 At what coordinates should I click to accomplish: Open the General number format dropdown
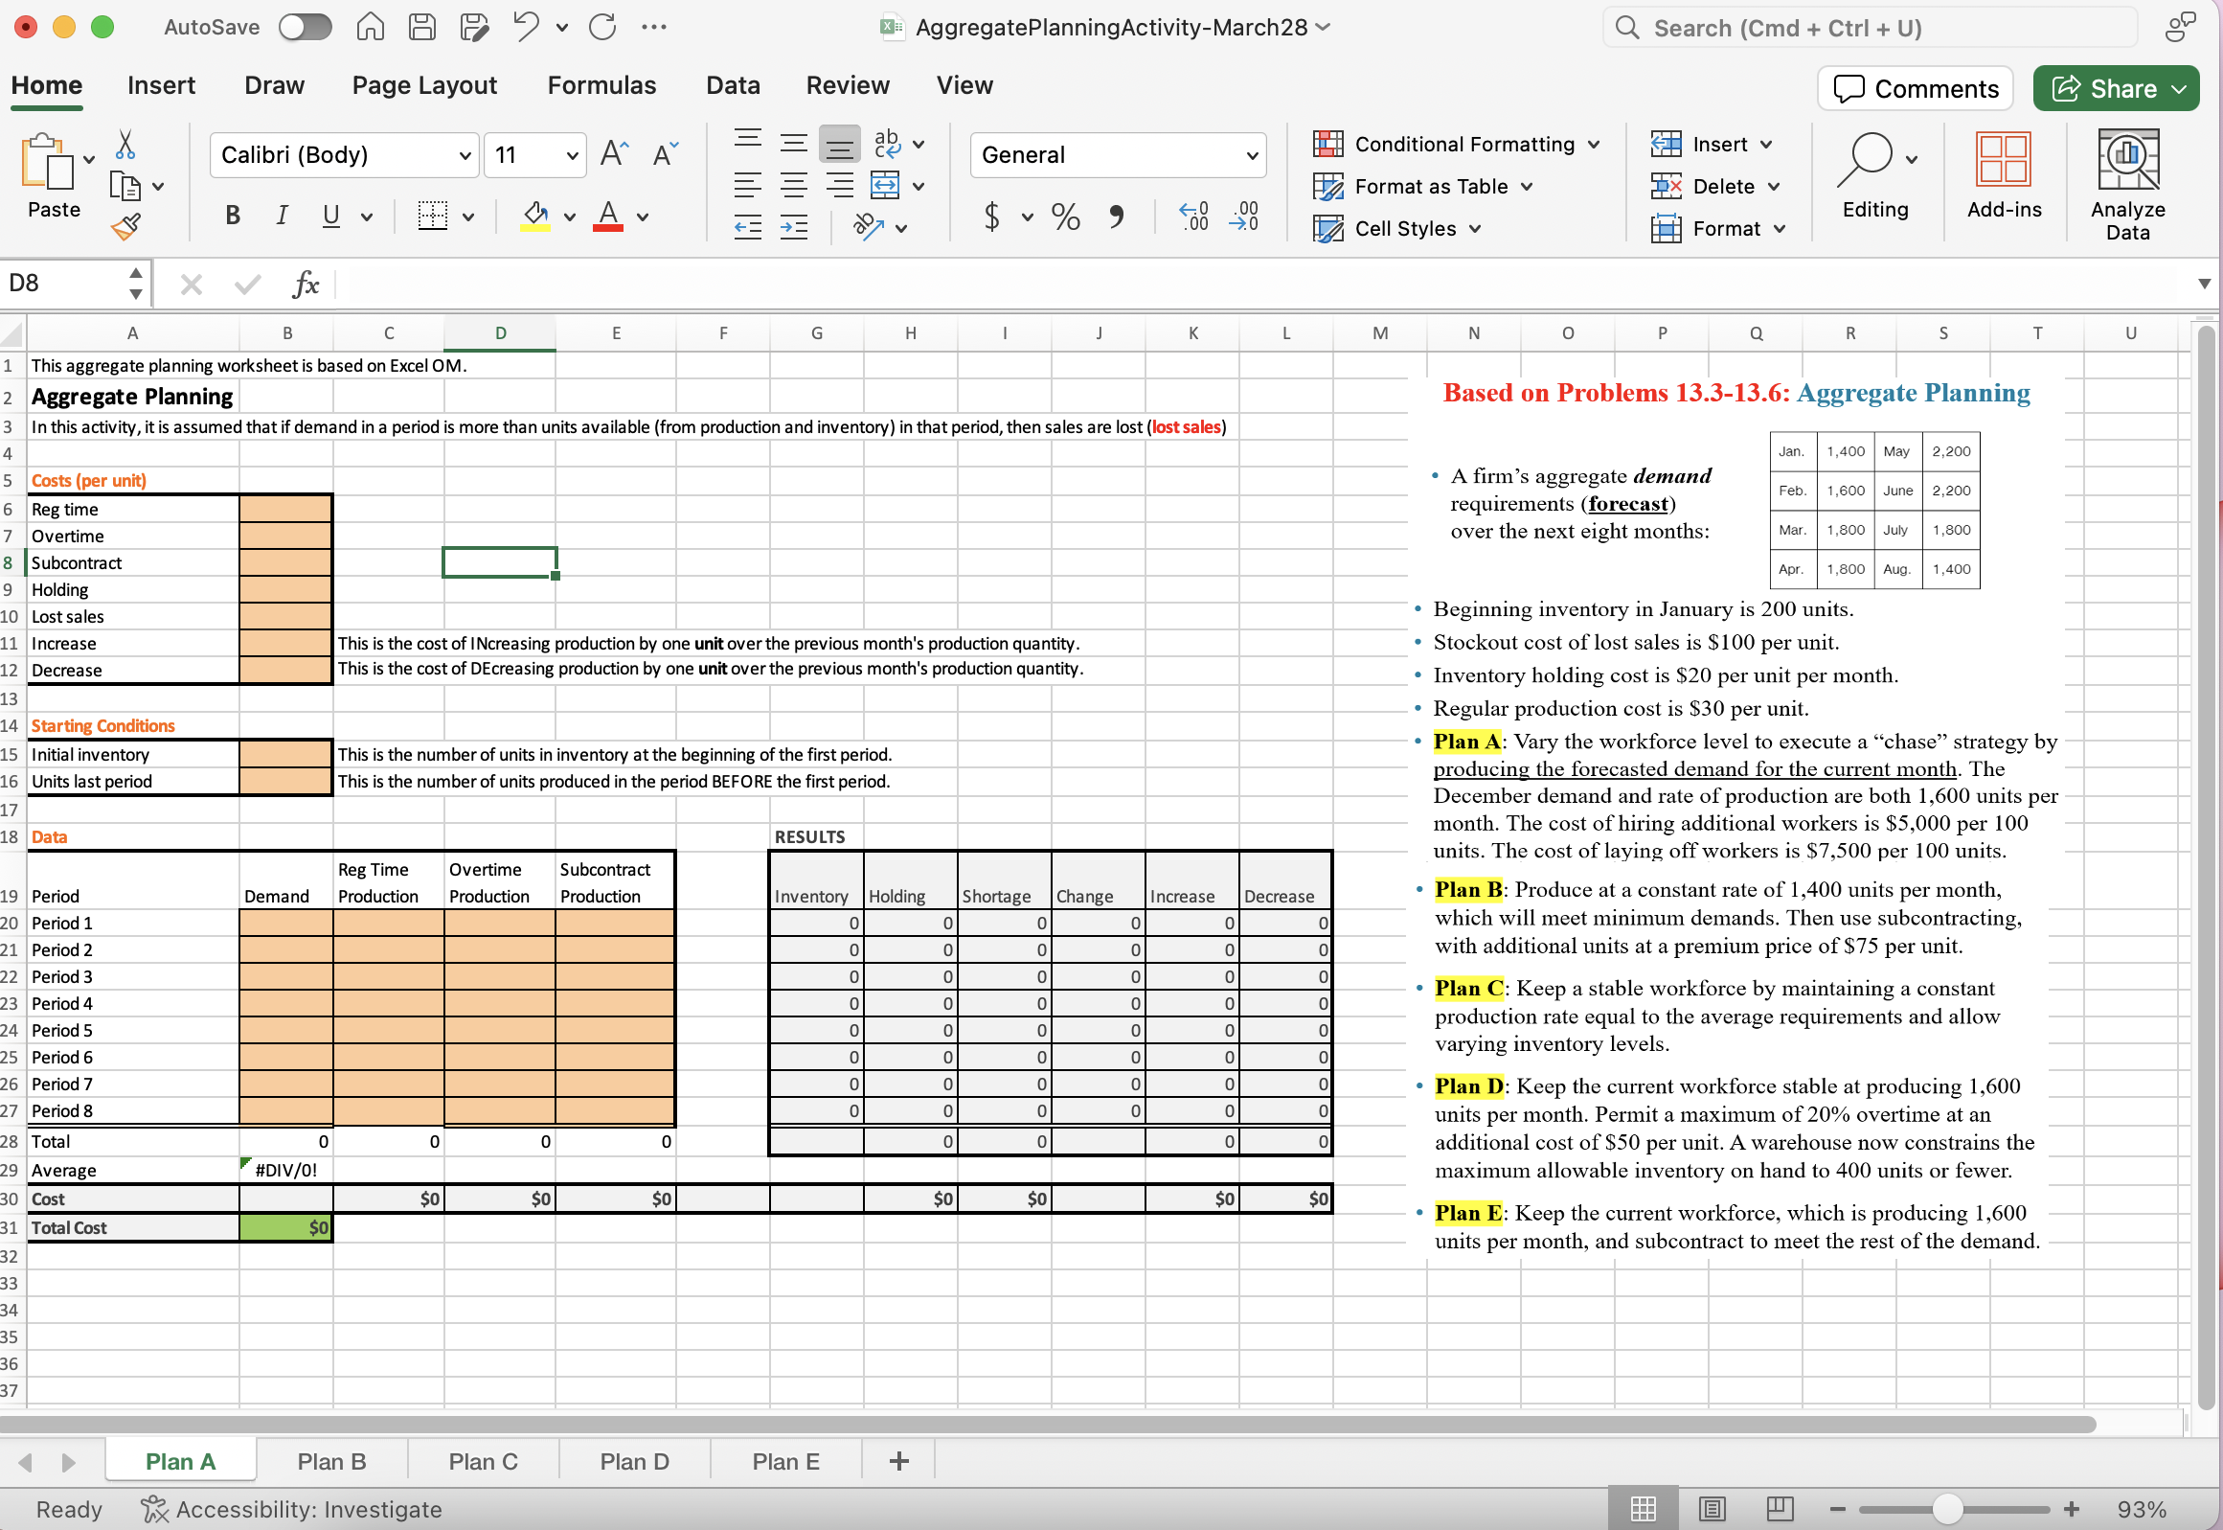(1117, 154)
